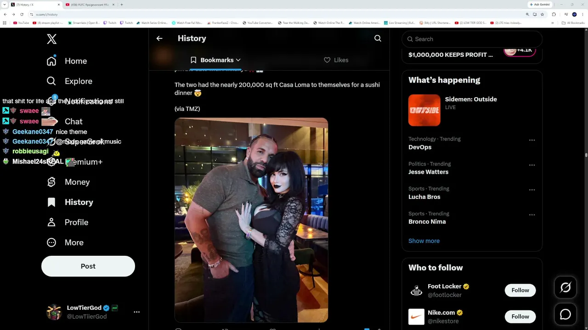Click the Post button
588x330 pixels.
click(x=88, y=266)
